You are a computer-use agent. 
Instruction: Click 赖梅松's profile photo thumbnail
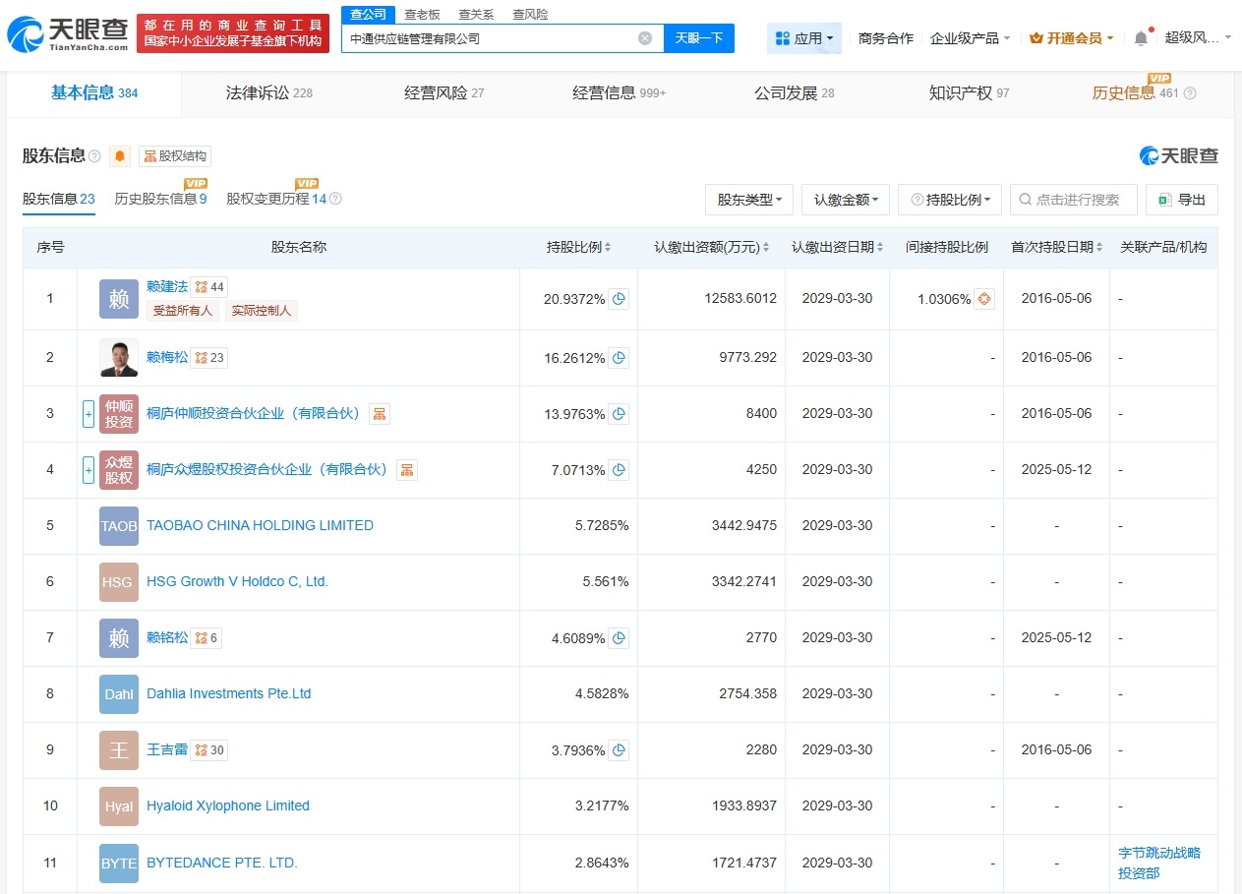tap(118, 357)
